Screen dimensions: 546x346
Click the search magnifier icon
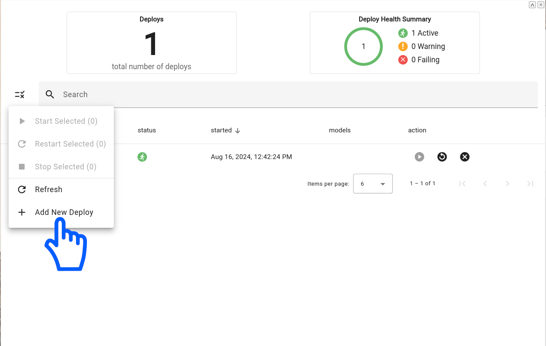tap(50, 95)
